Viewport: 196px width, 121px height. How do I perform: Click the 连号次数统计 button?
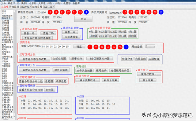tap(85, 71)
